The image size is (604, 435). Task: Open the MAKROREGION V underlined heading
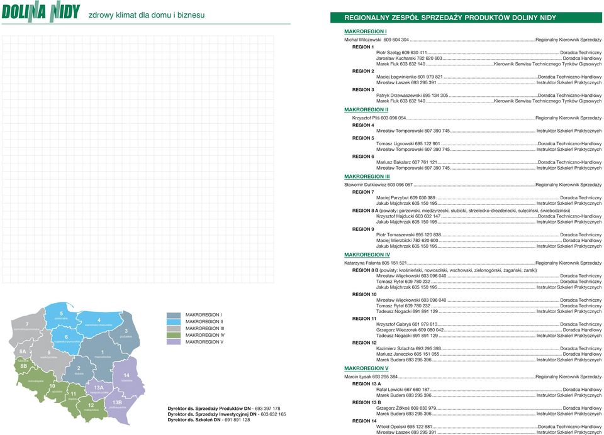click(x=366, y=368)
